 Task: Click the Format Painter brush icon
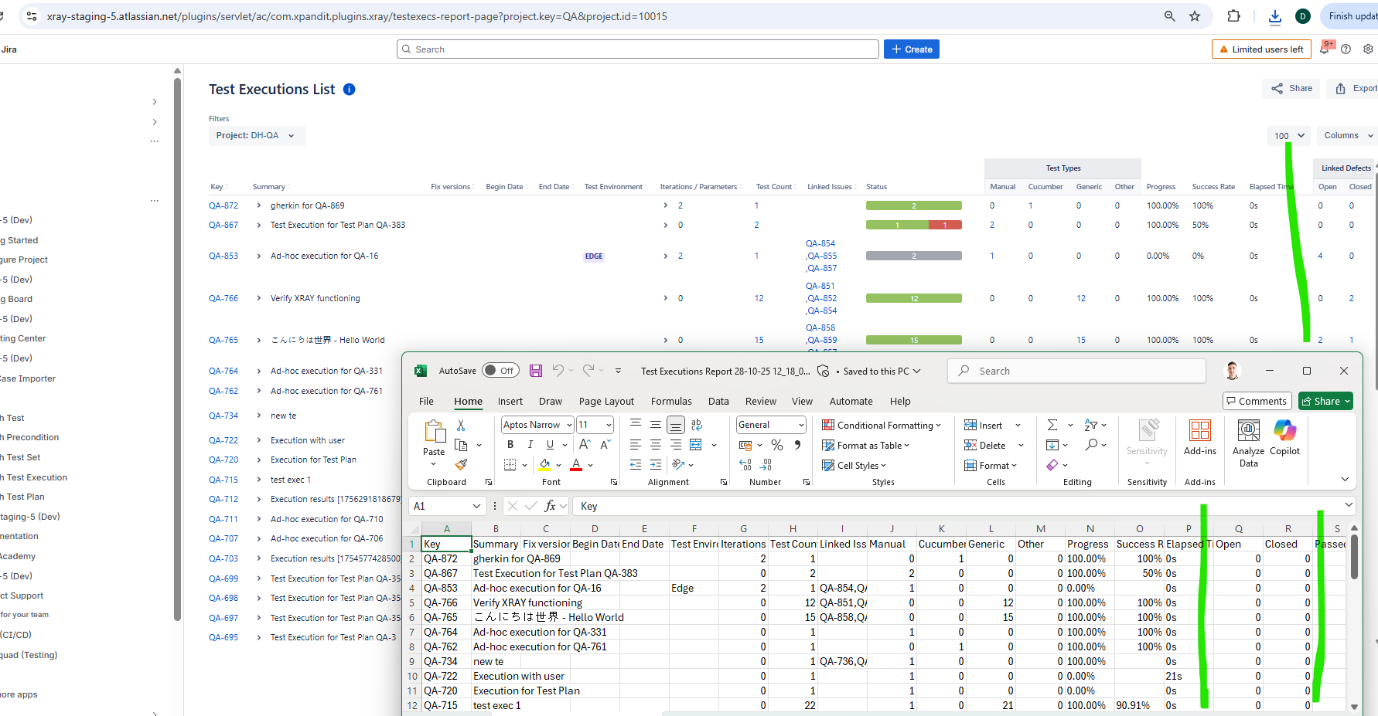point(461,465)
